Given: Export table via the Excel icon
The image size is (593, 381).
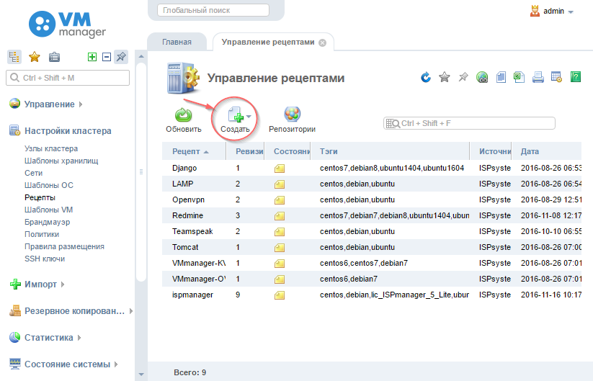Looking at the screenshot, I should (x=520, y=77).
